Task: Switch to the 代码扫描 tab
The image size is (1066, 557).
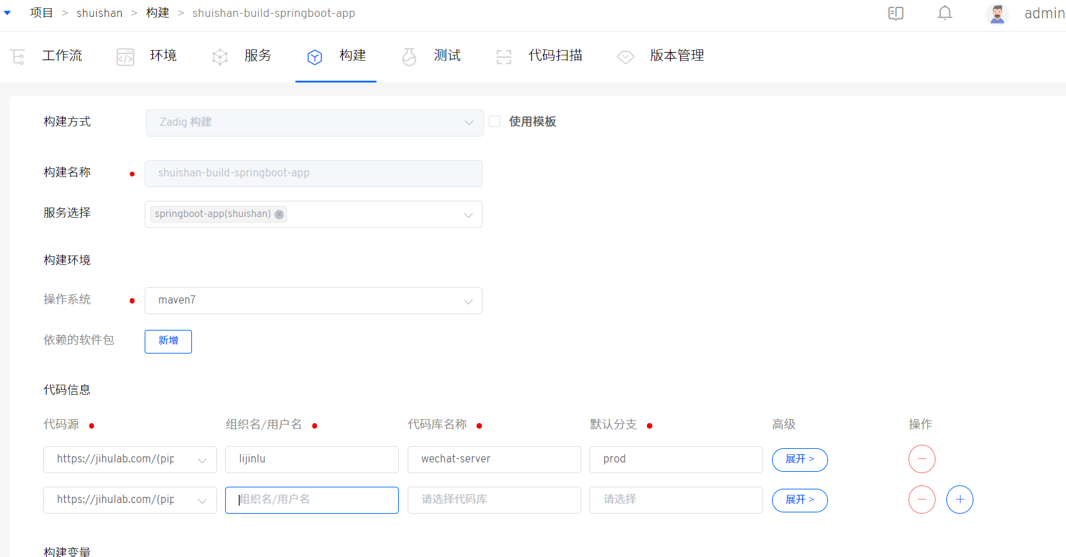Action: pos(556,56)
